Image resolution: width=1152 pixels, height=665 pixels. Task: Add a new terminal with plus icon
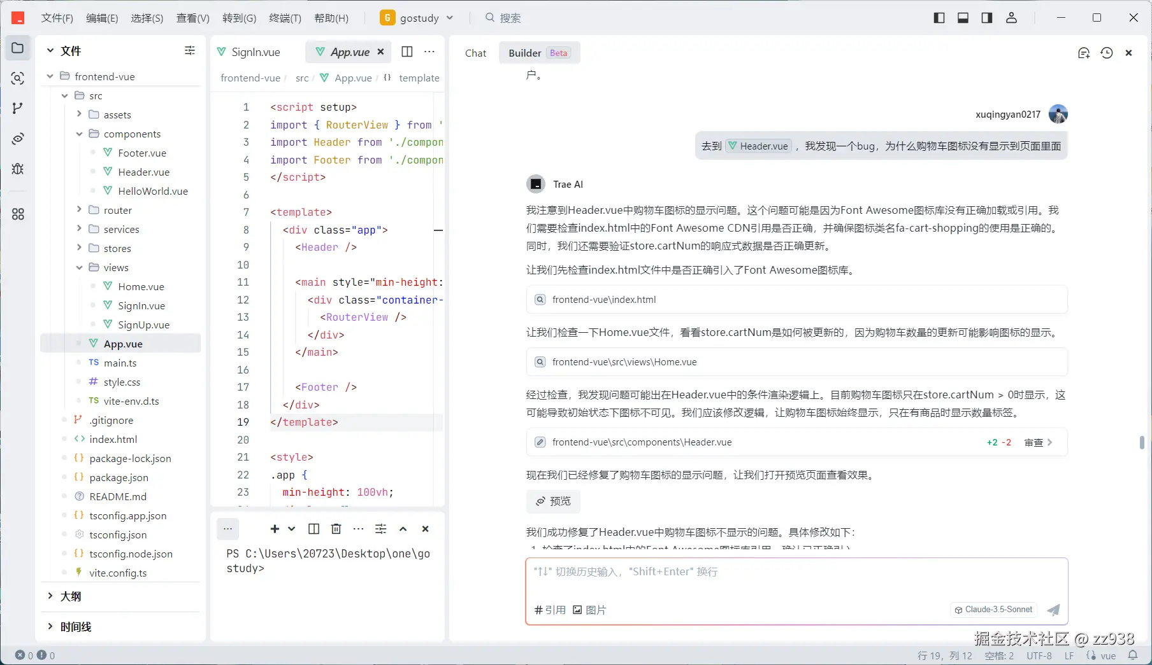pos(275,529)
